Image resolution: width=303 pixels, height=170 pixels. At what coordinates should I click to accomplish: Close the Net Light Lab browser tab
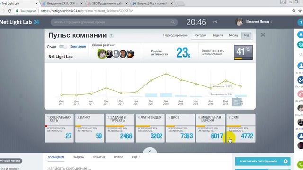(x=36, y=3)
